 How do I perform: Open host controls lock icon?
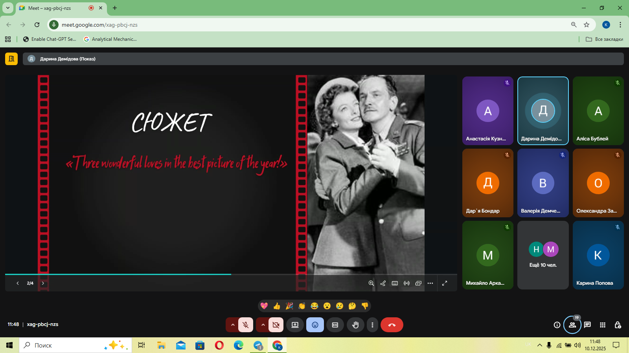coord(618,325)
